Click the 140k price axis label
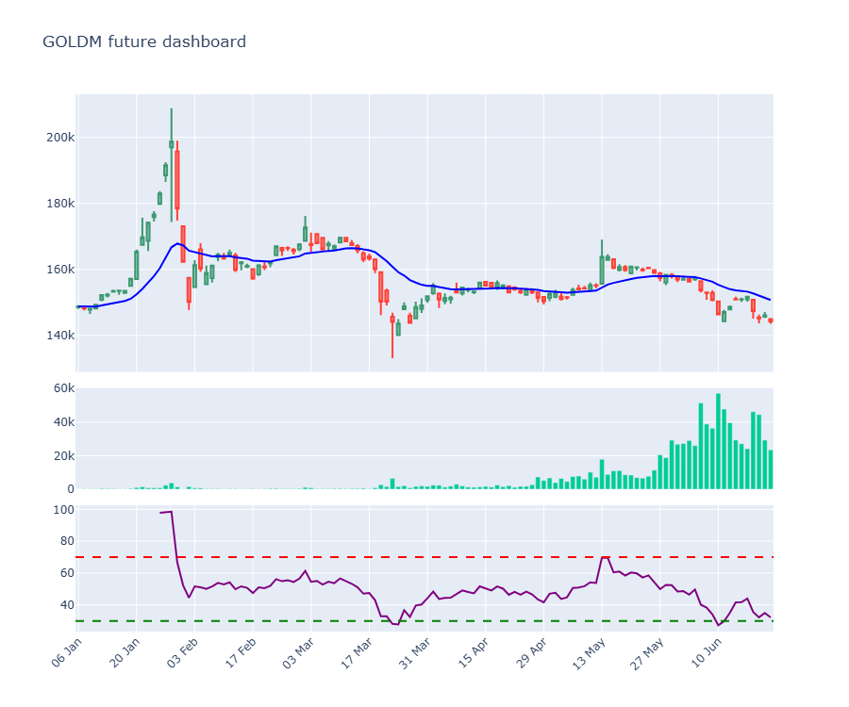849x707 pixels. [x=60, y=336]
